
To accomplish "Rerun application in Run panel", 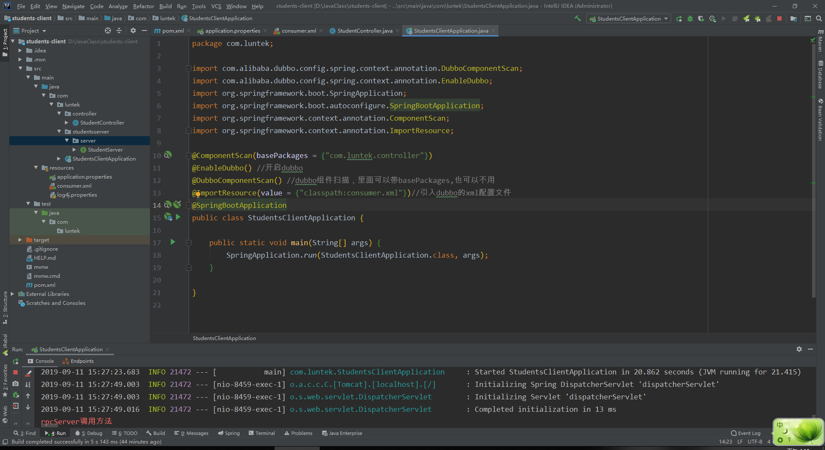I will tap(16, 361).
